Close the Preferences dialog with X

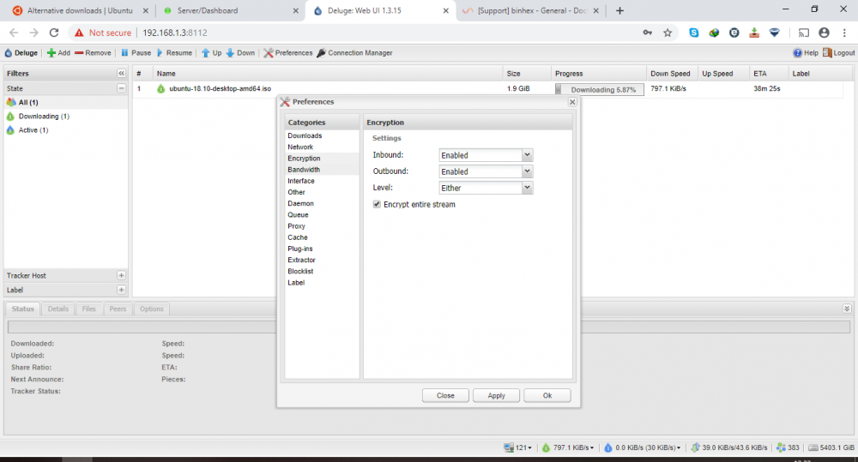click(572, 102)
